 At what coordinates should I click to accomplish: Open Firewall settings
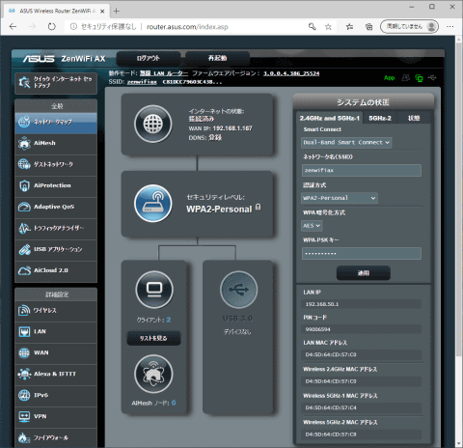(56, 437)
